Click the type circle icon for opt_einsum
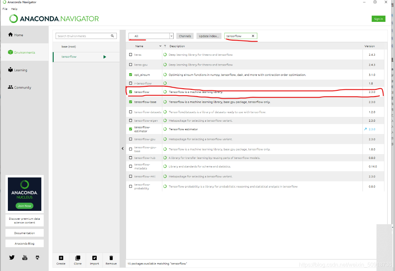The image size is (395, 271). click(x=165, y=74)
